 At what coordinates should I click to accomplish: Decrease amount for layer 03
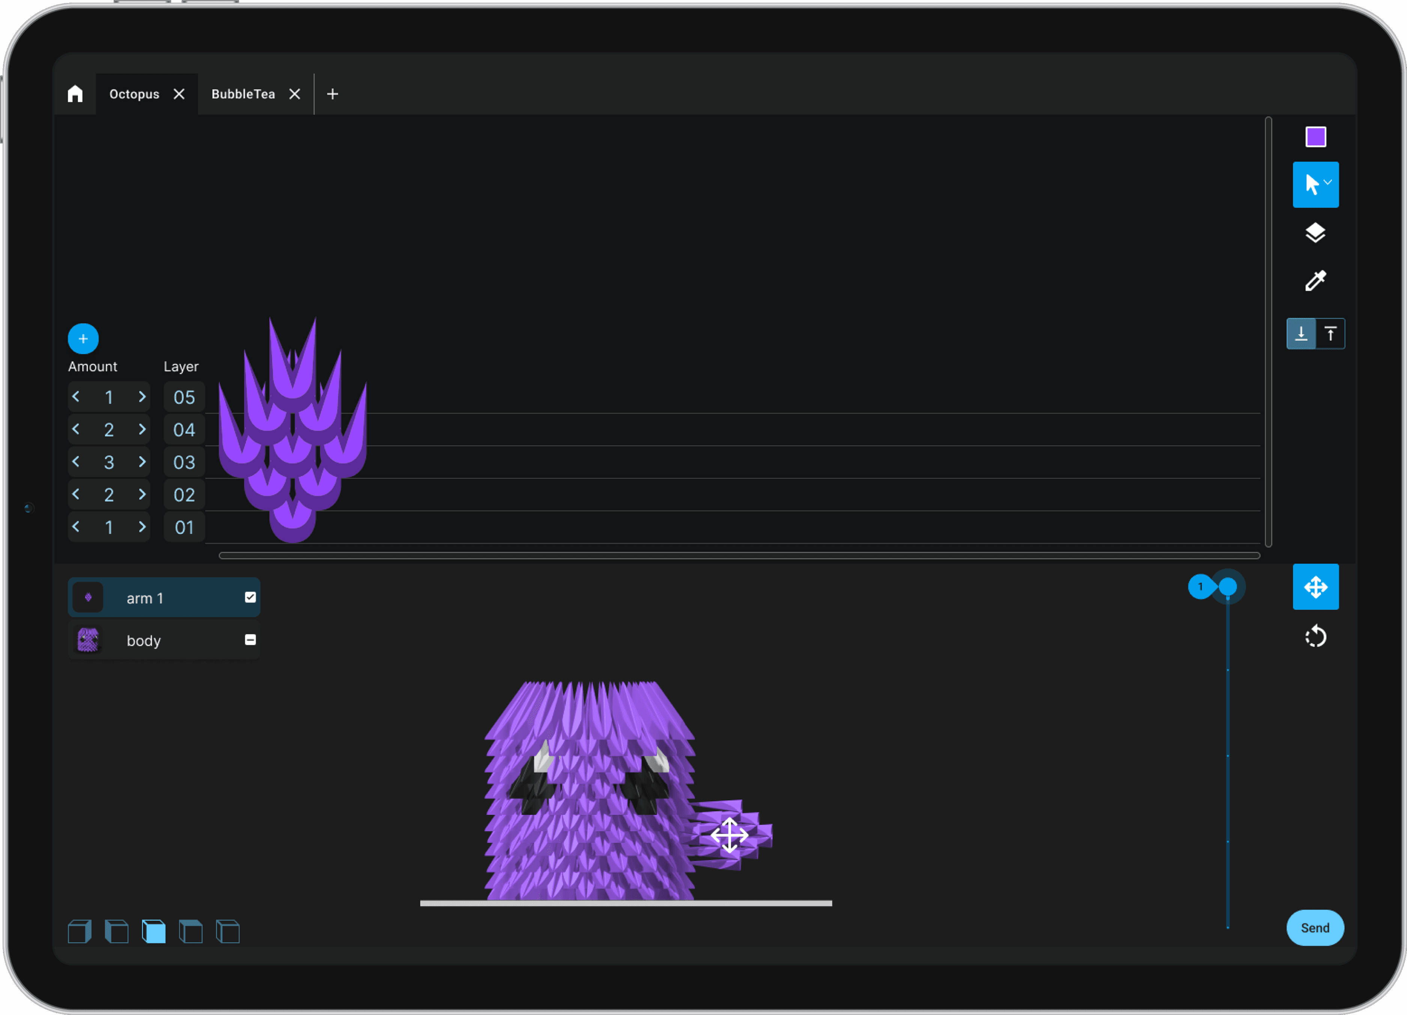[x=76, y=462]
